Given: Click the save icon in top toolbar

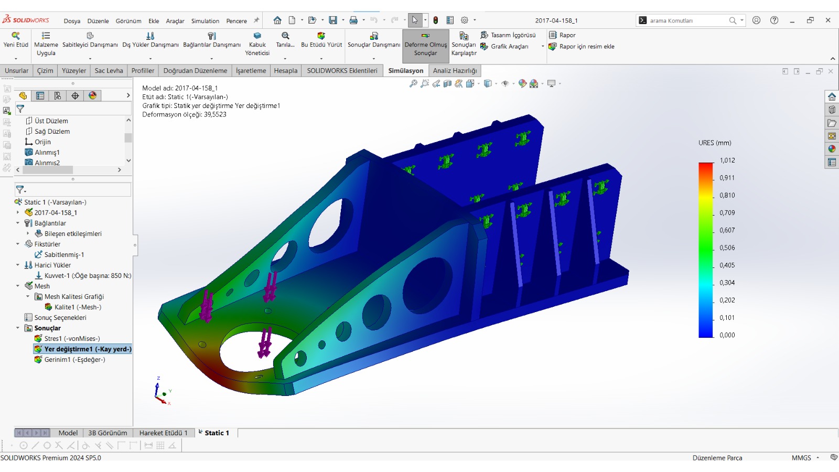Looking at the screenshot, I should [x=332, y=20].
